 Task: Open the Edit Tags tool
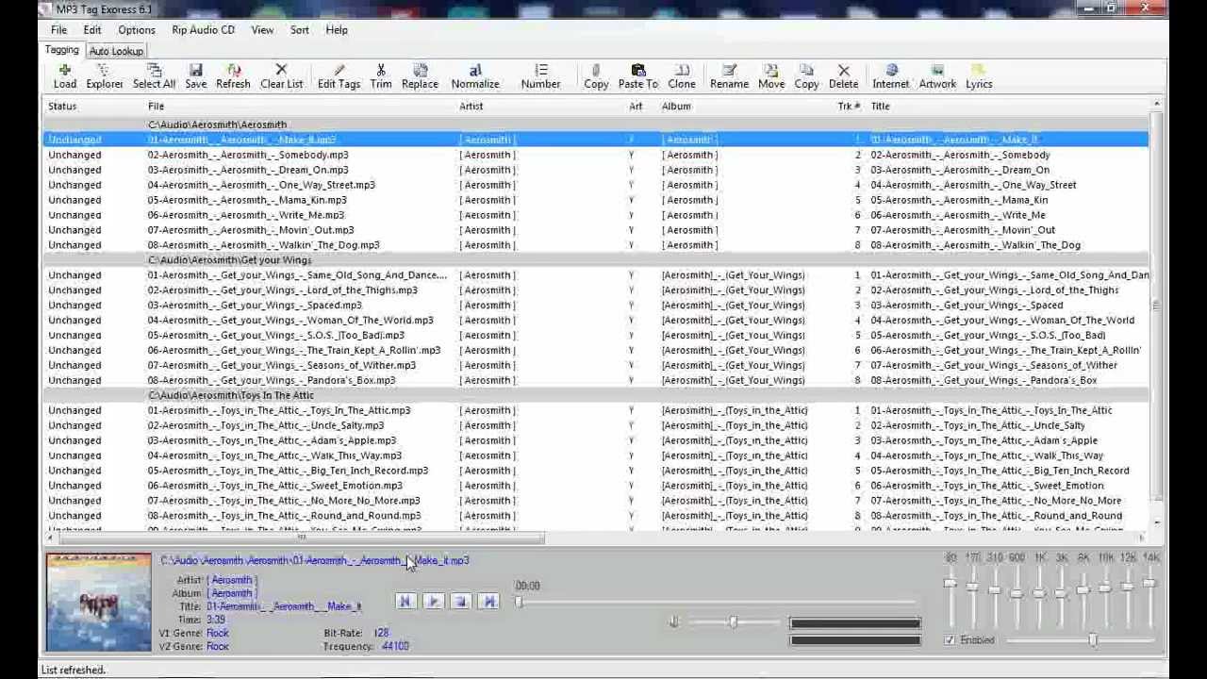(x=339, y=75)
